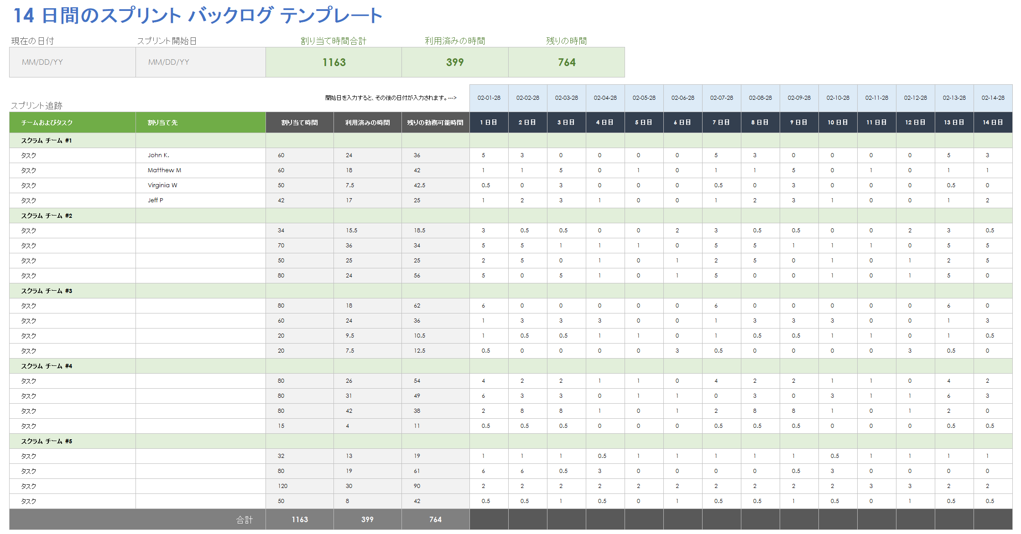
Task: Click allotted time 70 cell
Action: (300, 246)
